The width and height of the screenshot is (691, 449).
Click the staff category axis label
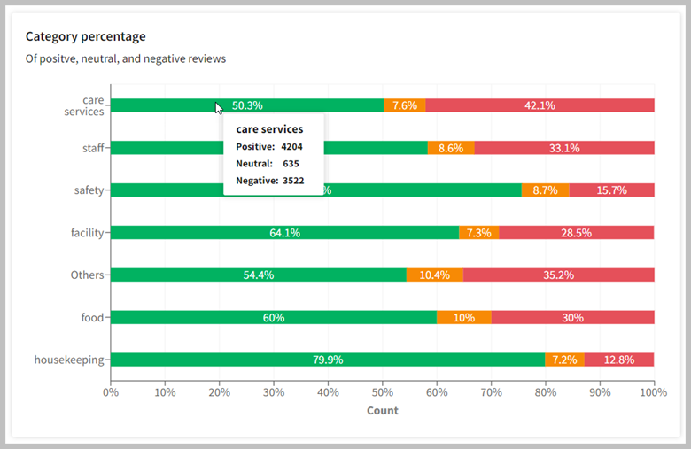click(x=91, y=148)
